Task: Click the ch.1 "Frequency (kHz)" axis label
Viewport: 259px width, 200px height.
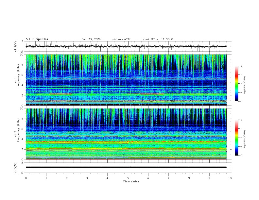Action: [x=18, y=76]
